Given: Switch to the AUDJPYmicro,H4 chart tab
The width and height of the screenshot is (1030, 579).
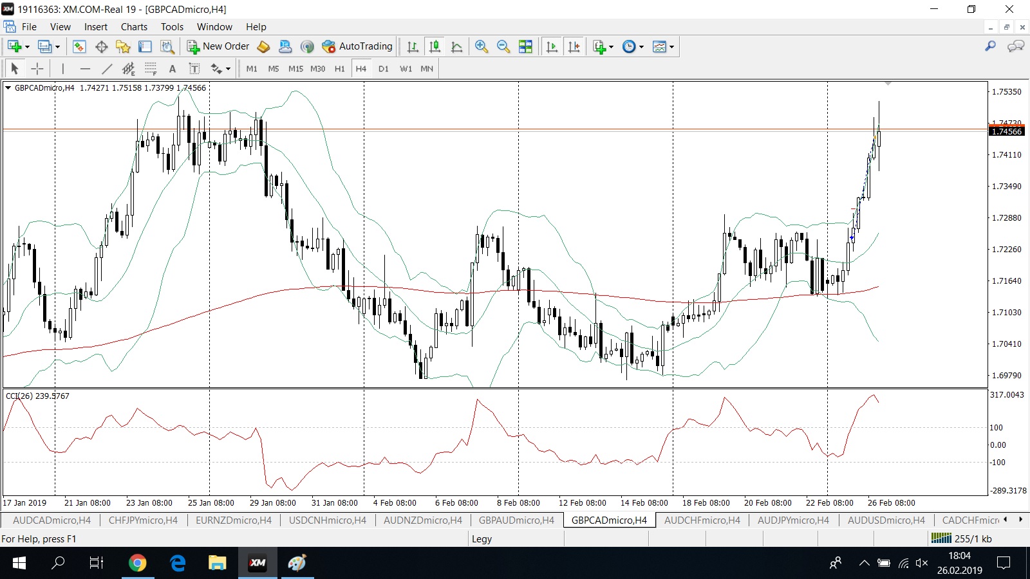Looking at the screenshot, I should 793,520.
